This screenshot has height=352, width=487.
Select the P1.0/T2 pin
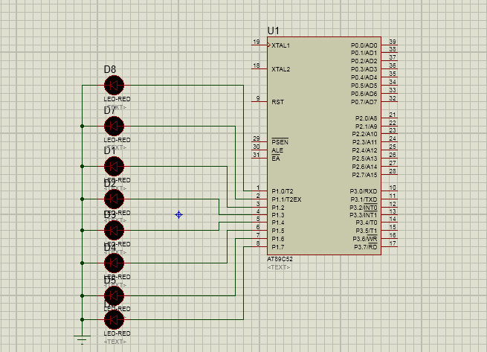tap(283, 191)
